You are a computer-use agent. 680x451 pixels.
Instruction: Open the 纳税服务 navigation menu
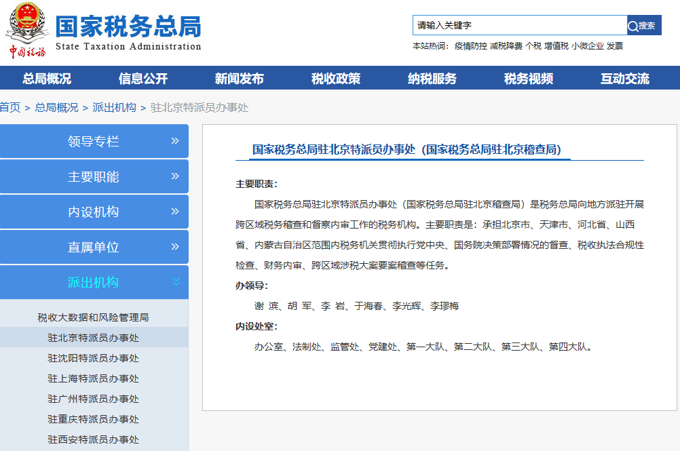pos(432,79)
